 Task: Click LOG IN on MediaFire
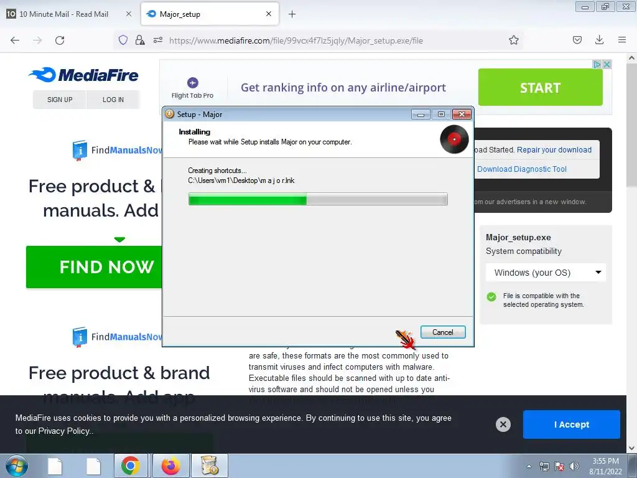pos(113,100)
